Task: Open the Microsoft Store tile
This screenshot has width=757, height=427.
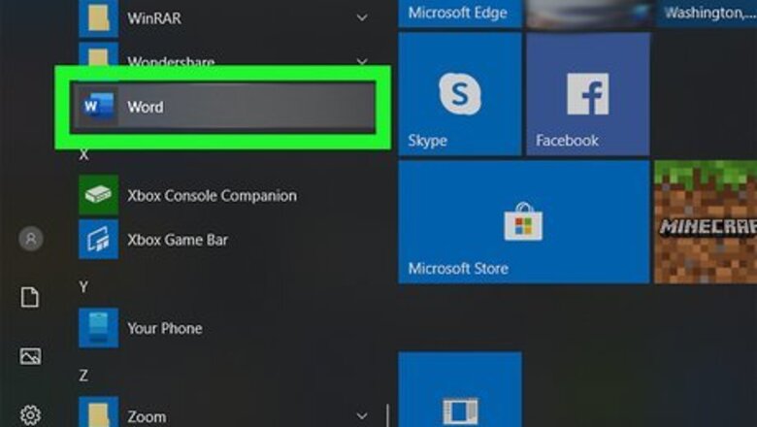Action: click(x=524, y=222)
